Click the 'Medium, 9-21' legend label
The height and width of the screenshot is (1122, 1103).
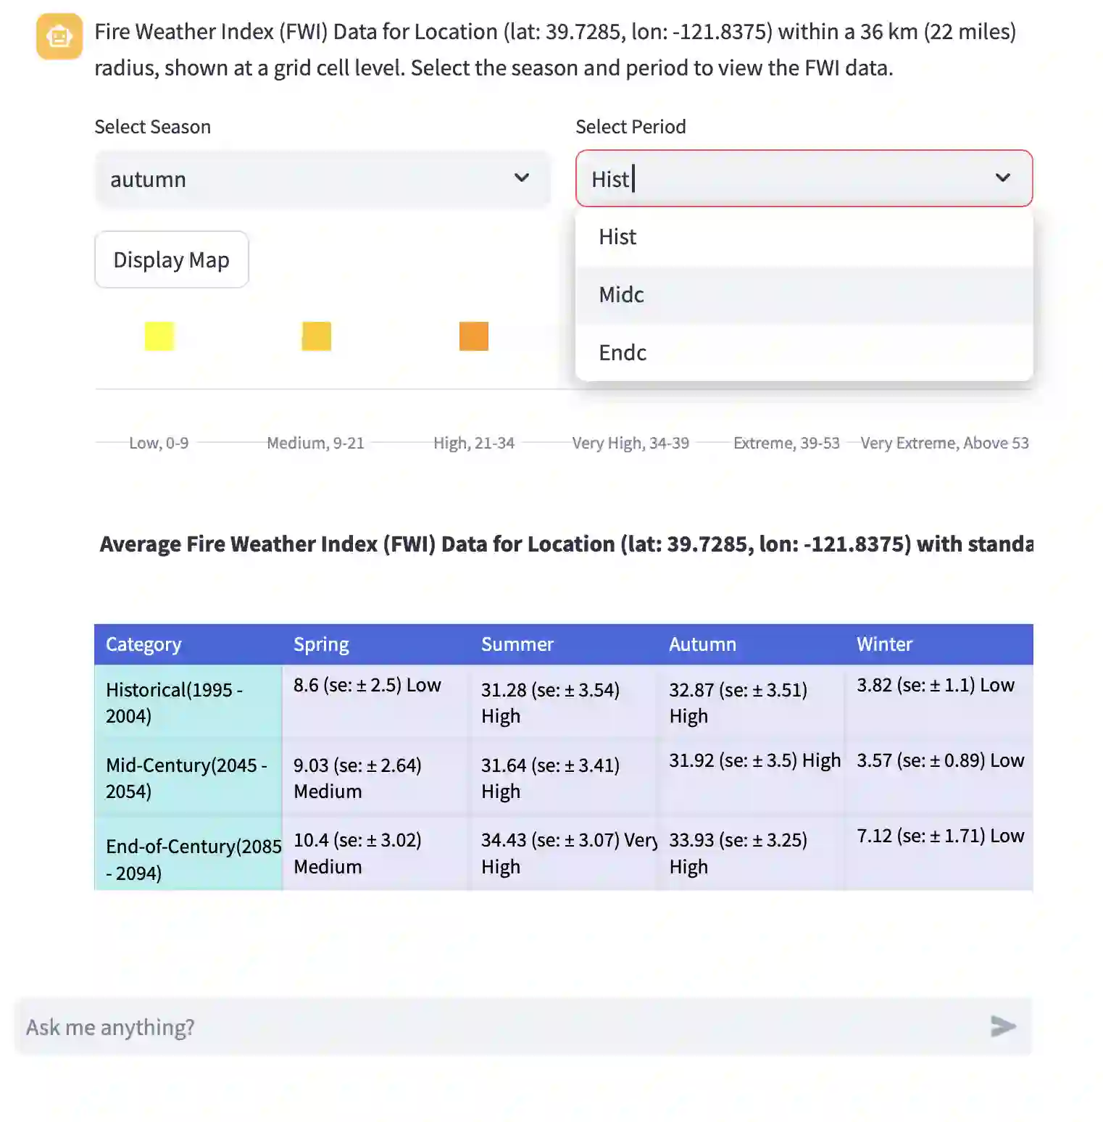[x=315, y=443]
